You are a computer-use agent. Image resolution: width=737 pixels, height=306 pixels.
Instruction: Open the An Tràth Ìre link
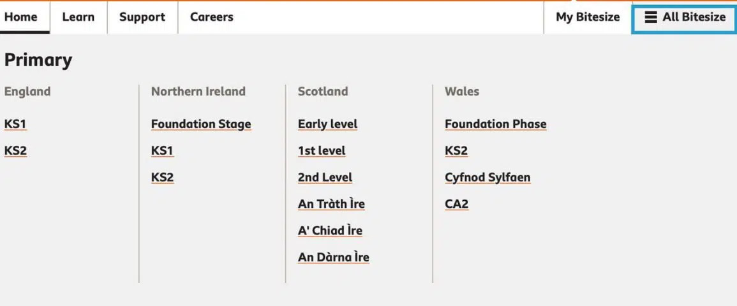331,204
